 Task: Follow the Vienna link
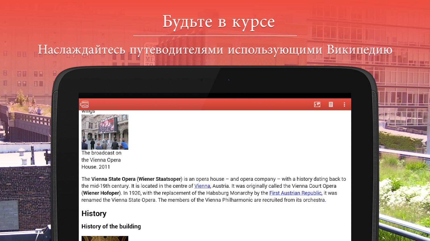point(202,186)
